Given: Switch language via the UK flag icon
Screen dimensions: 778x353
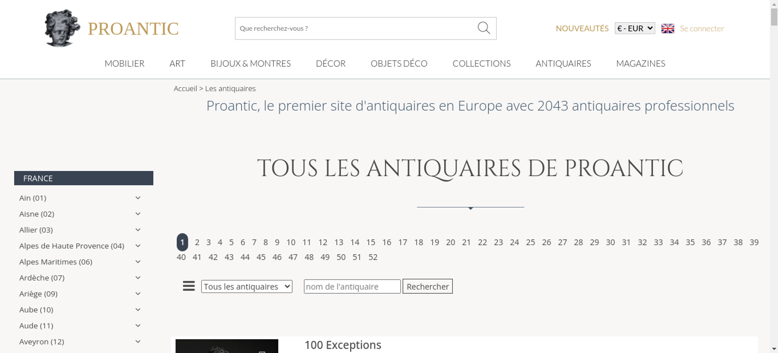Looking at the screenshot, I should 668,28.
